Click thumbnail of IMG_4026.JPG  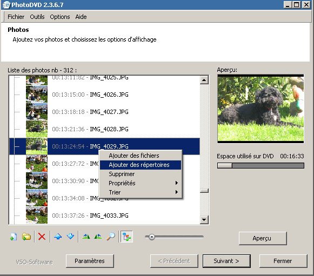tap(37, 95)
